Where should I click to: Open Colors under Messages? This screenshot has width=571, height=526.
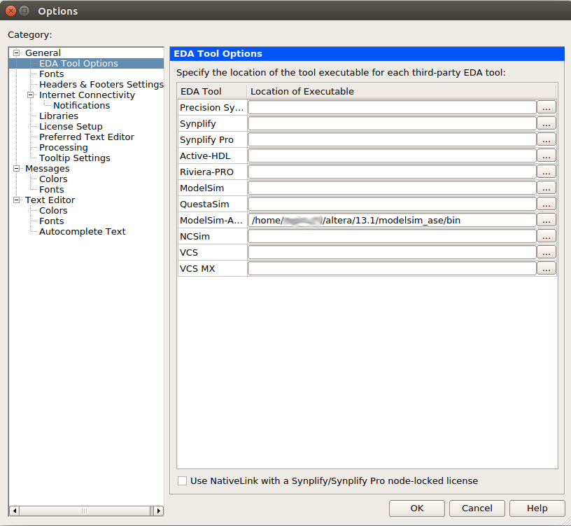[53, 179]
